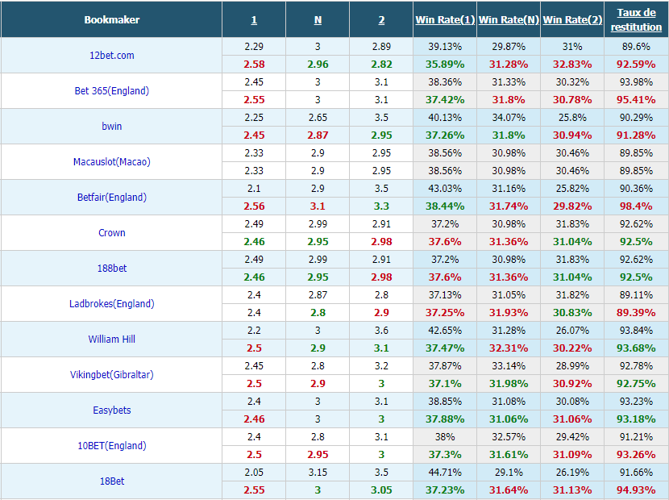Select 18Bet's 94.93% restitution value
Image resolution: width=669 pixels, height=500 pixels.
(636, 490)
